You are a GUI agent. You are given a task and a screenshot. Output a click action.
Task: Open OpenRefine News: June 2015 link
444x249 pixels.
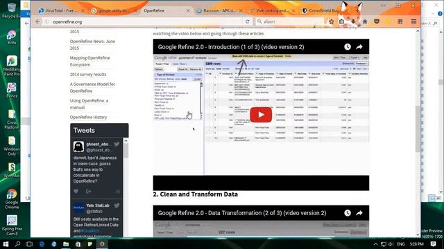92,44
